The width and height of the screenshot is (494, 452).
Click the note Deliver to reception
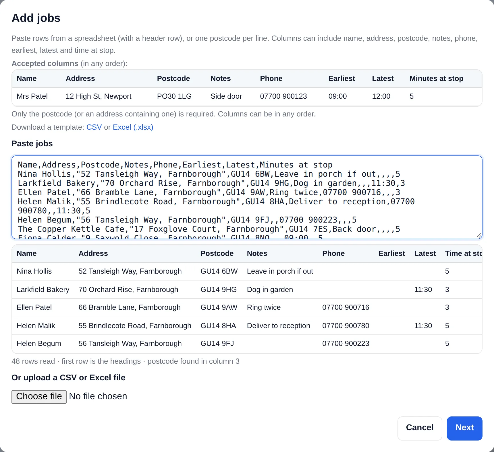click(x=279, y=326)
